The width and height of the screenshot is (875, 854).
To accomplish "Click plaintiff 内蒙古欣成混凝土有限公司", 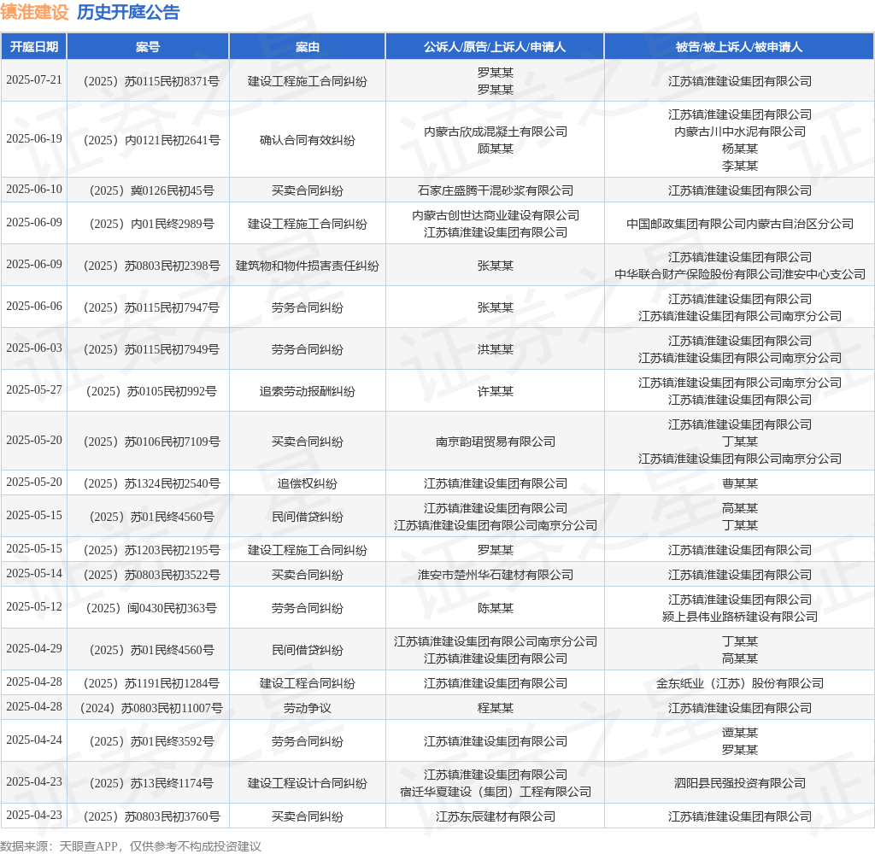I will coord(496,132).
